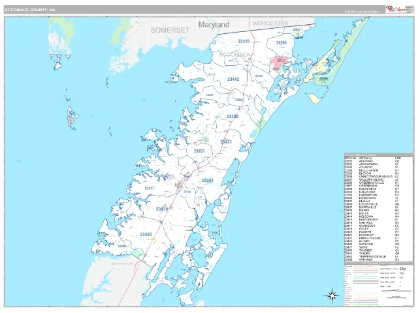This screenshot has height=313, width=418.
Task: Click the map publisher logo
Action: point(395,9)
